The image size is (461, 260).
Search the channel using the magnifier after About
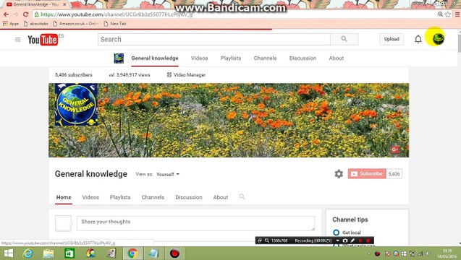click(242, 196)
